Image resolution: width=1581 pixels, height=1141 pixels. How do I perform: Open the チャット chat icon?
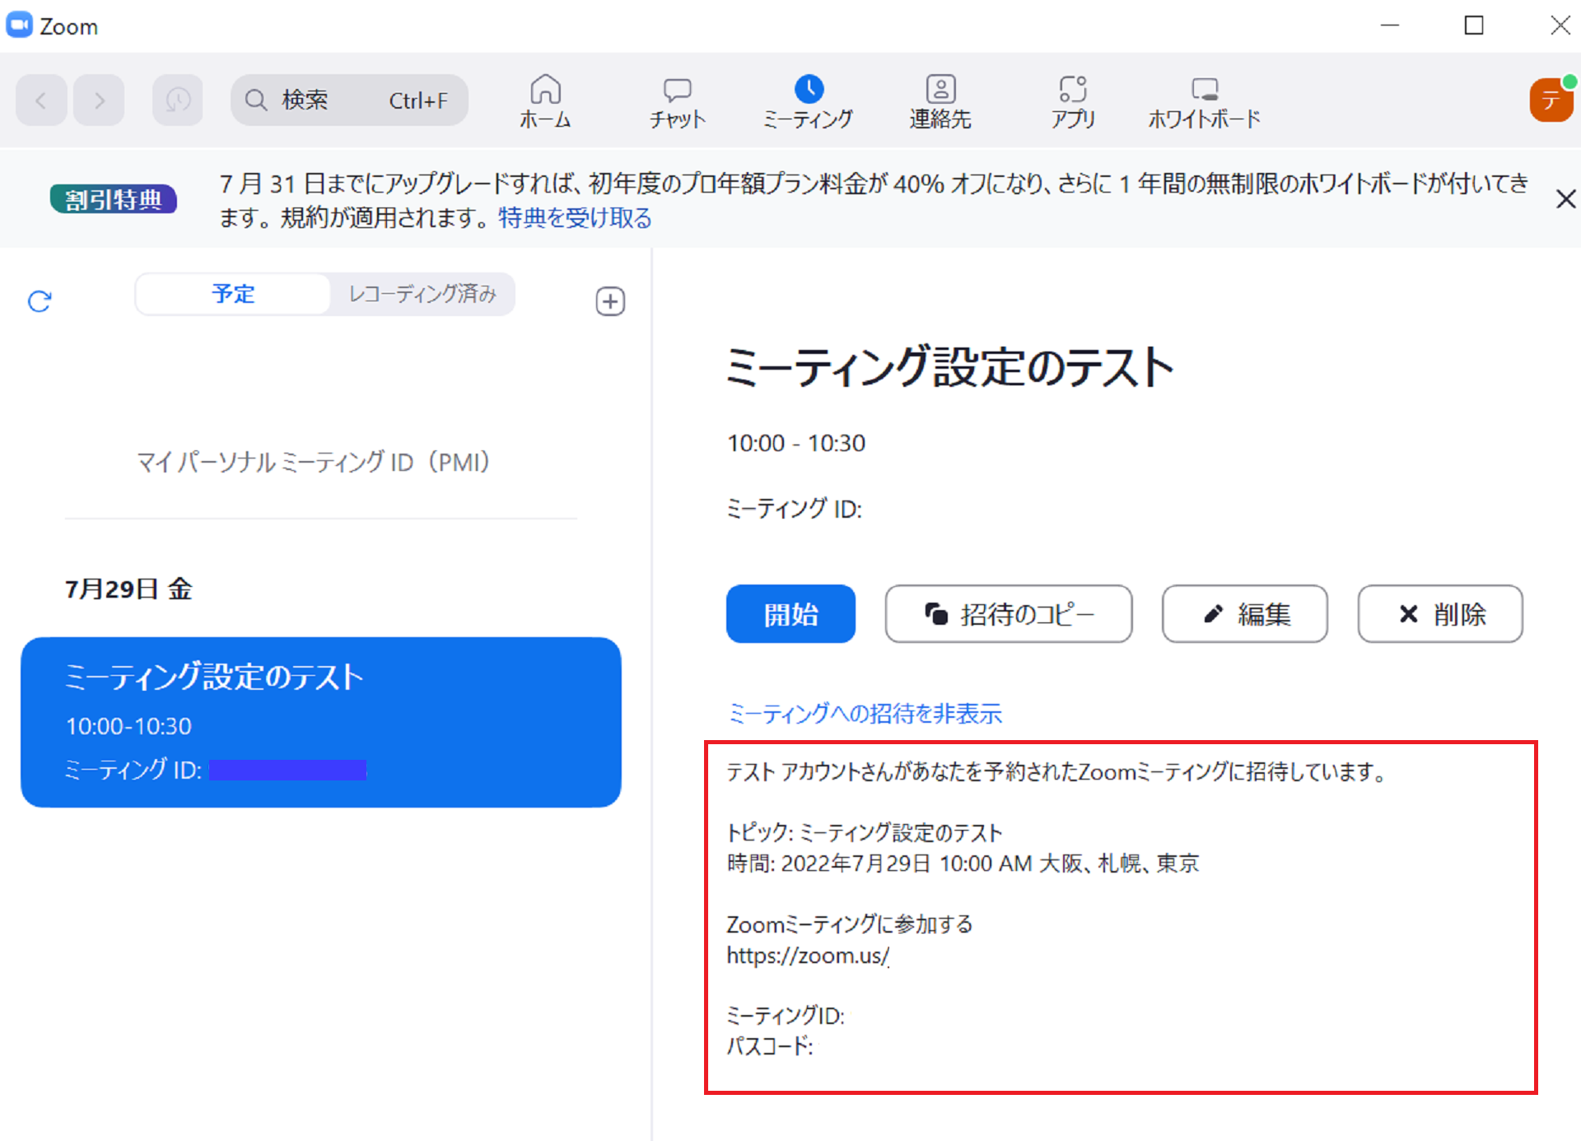(x=677, y=100)
